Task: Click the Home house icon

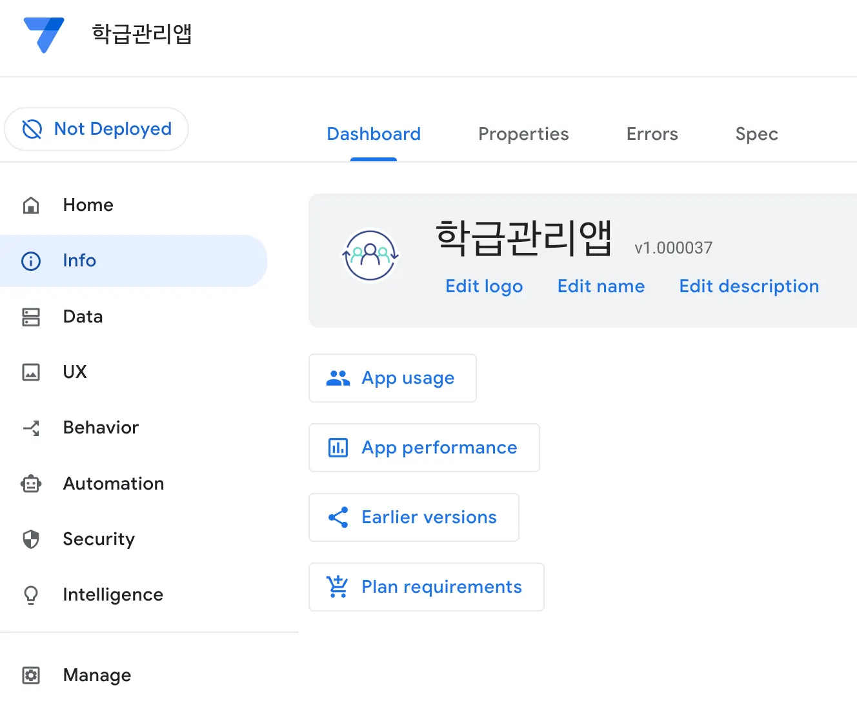Action: coord(31,206)
